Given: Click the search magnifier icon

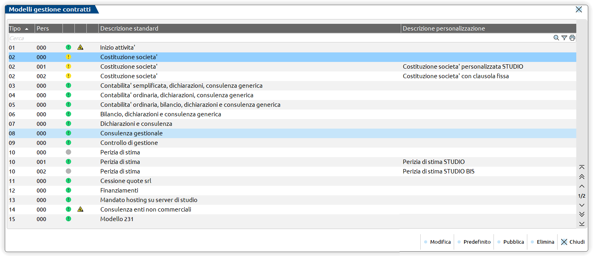Looking at the screenshot, I should 556,38.
